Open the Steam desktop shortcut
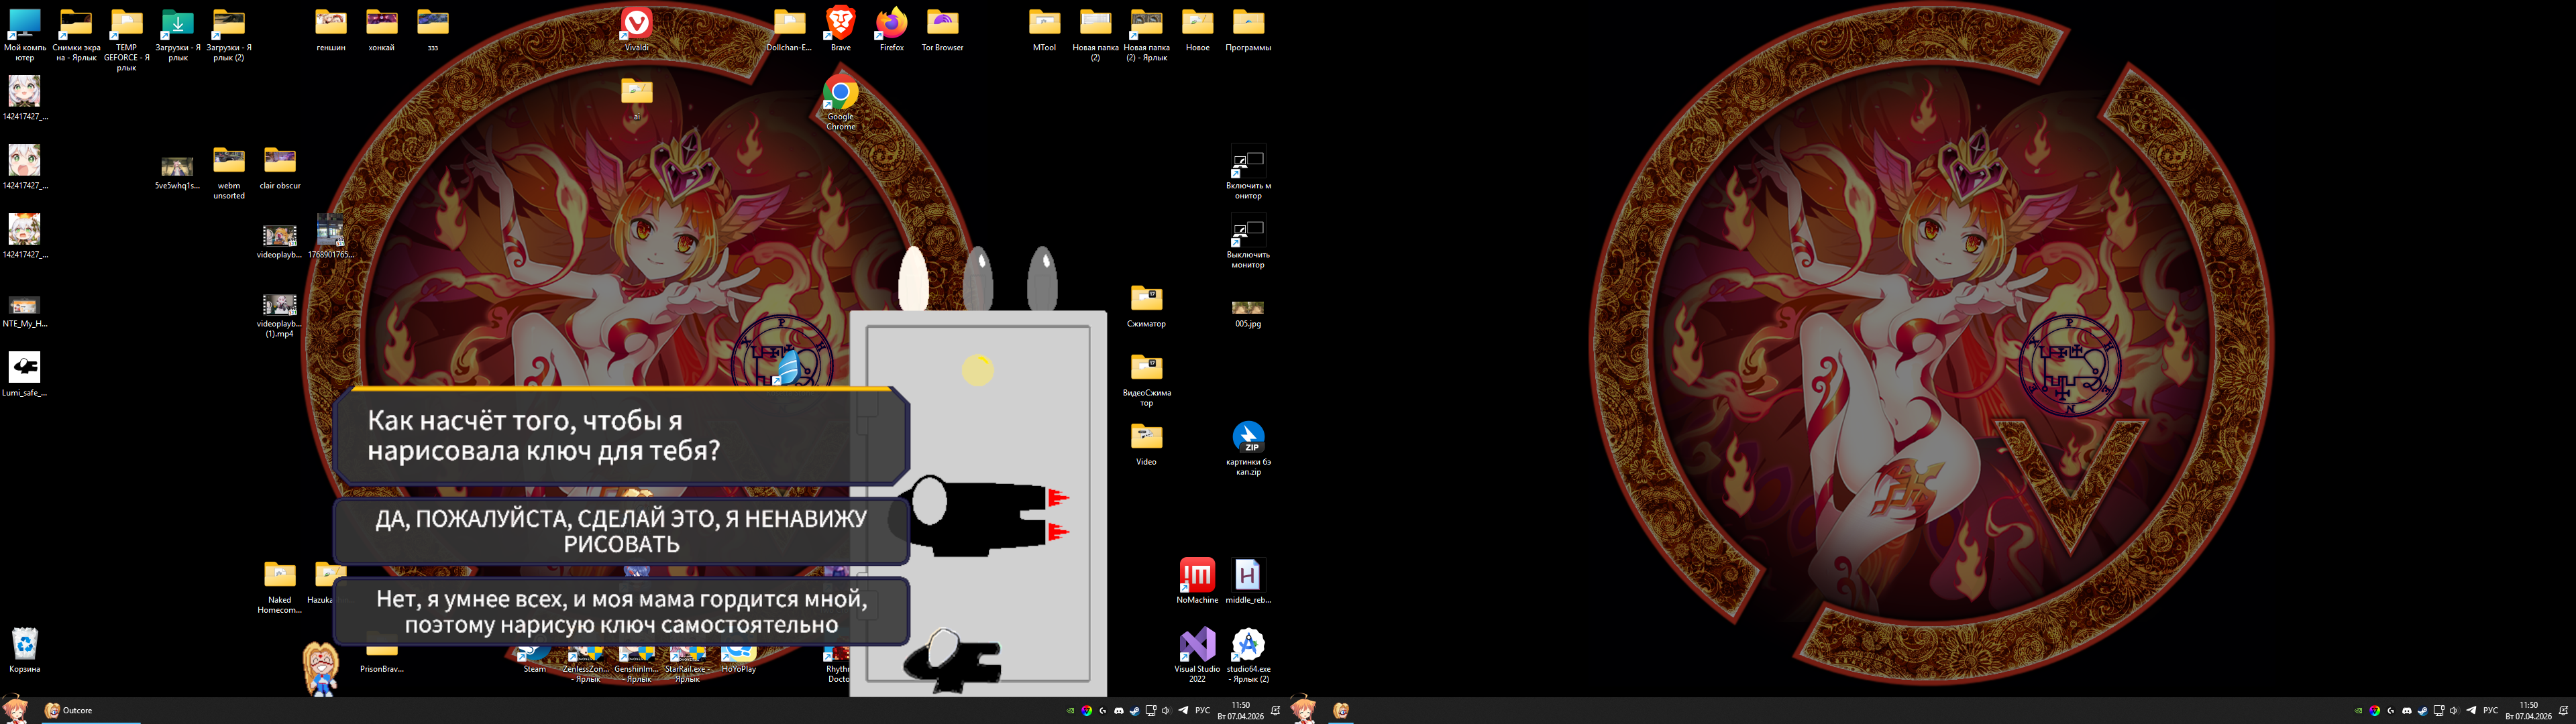The height and width of the screenshot is (724, 2576). tap(535, 656)
